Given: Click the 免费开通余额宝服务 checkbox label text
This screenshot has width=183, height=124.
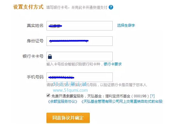Looking at the screenshot, I should [68, 96].
